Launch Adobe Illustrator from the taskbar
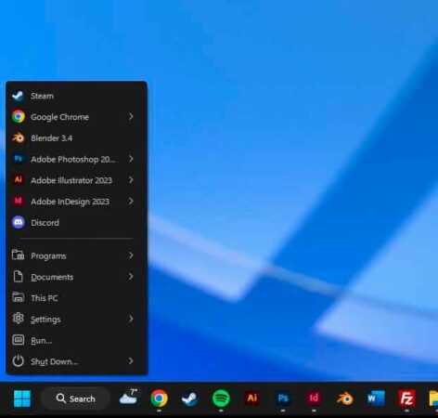 251,398
